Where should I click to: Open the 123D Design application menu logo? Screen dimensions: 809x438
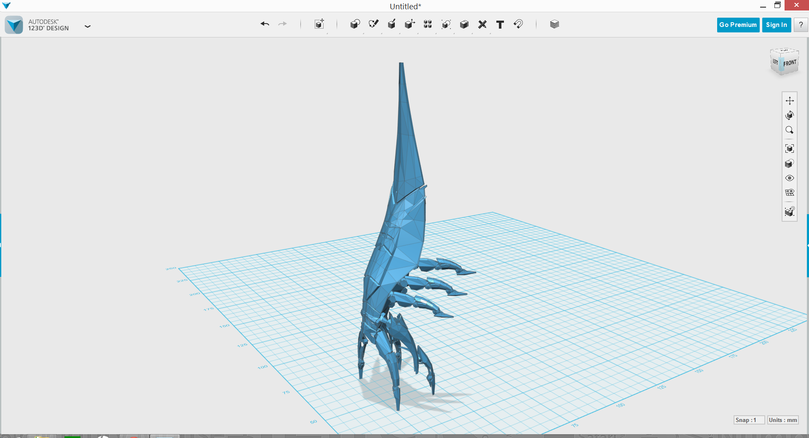[x=14, y=25]
